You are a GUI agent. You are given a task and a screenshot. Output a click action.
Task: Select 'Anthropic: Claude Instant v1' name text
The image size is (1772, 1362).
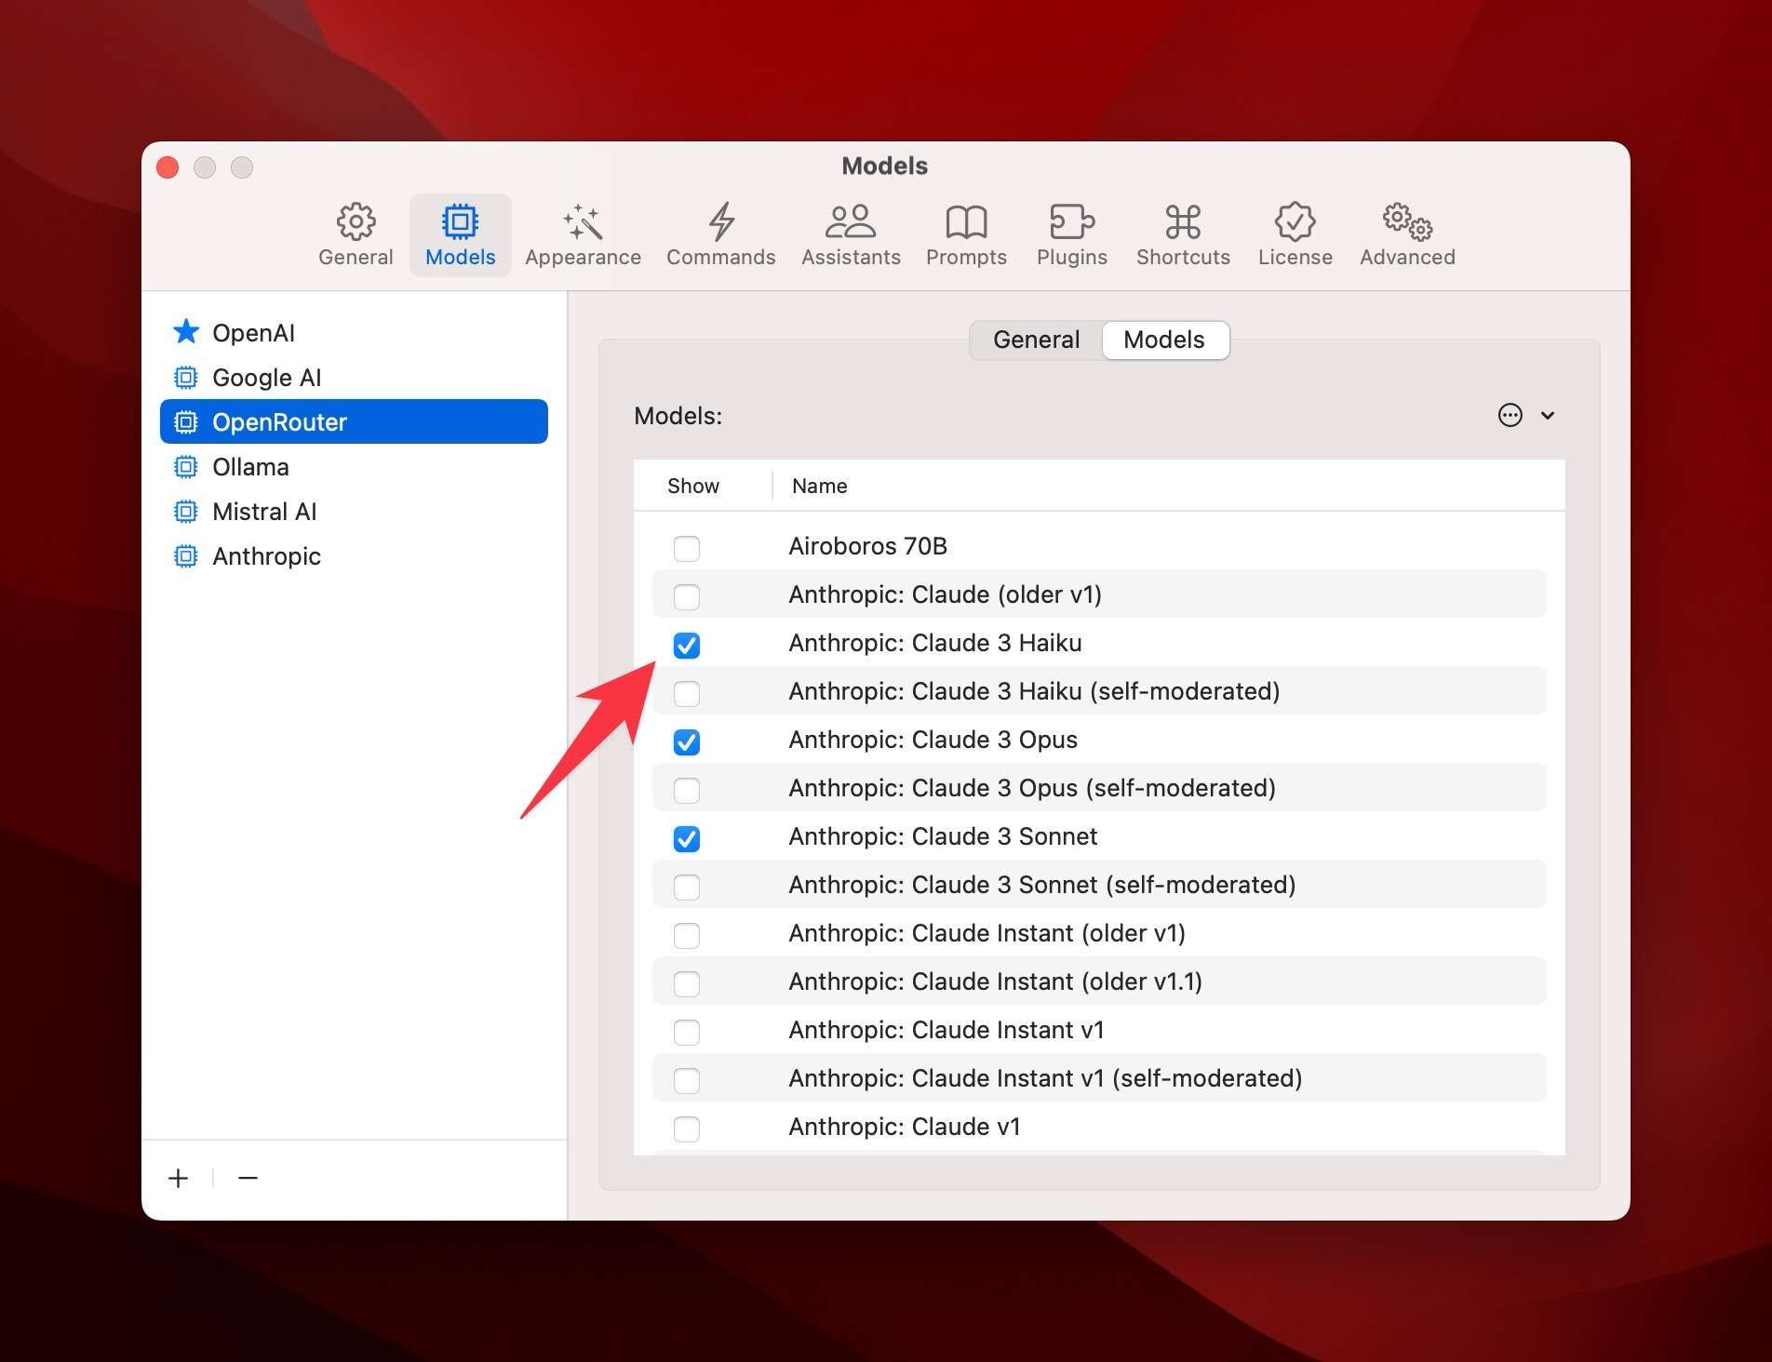(x=946, y=1030)
